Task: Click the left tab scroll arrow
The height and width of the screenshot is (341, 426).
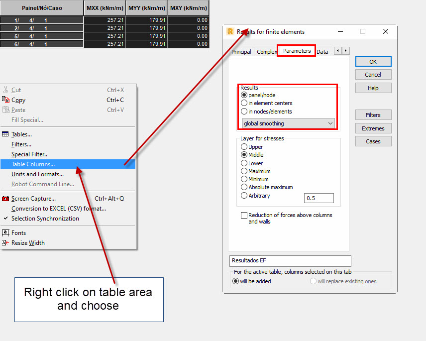Action: (337, 50)
